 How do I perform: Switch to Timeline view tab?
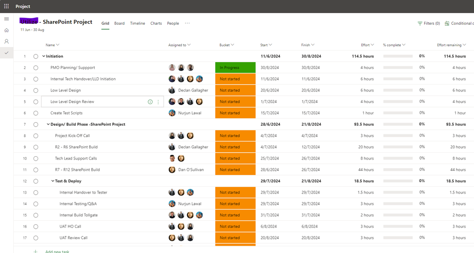(x=138, y=23)
